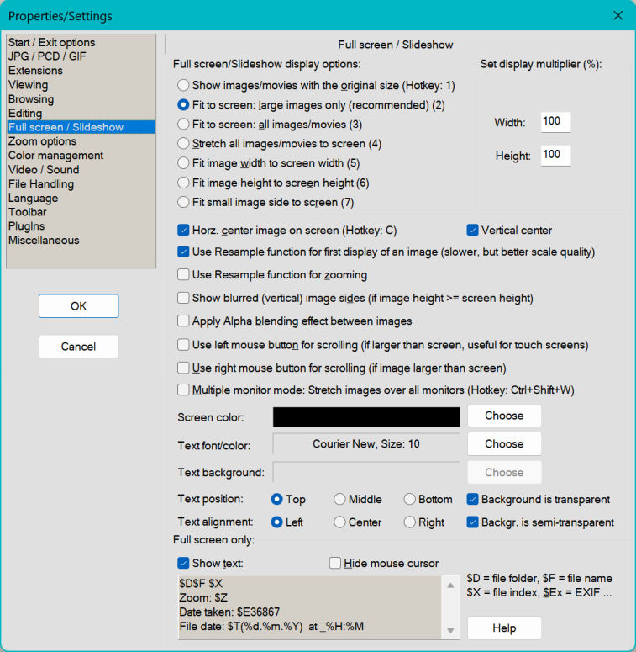Select Zoom options in the settings list
The image size is (636, 652).
(x=42, y=141)
